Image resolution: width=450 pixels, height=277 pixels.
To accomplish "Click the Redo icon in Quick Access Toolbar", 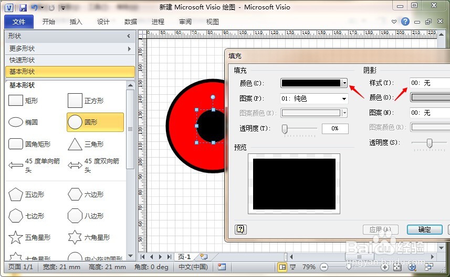I will (51, 8).
